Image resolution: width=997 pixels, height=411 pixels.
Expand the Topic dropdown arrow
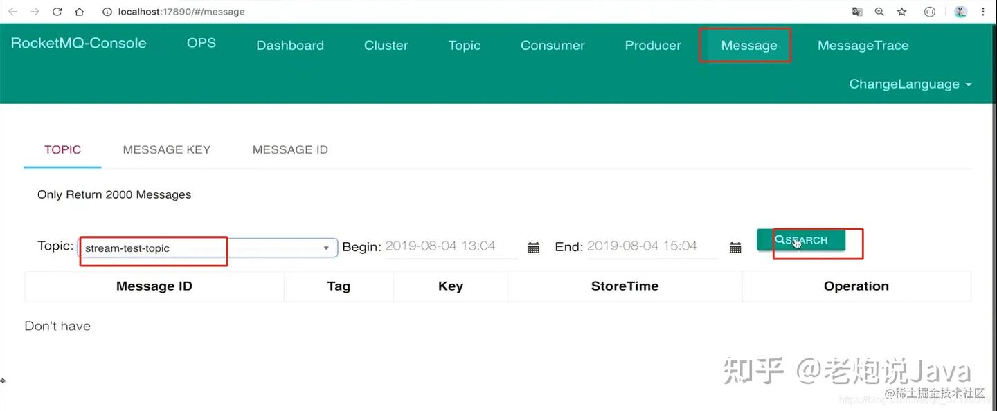(326, 248)
